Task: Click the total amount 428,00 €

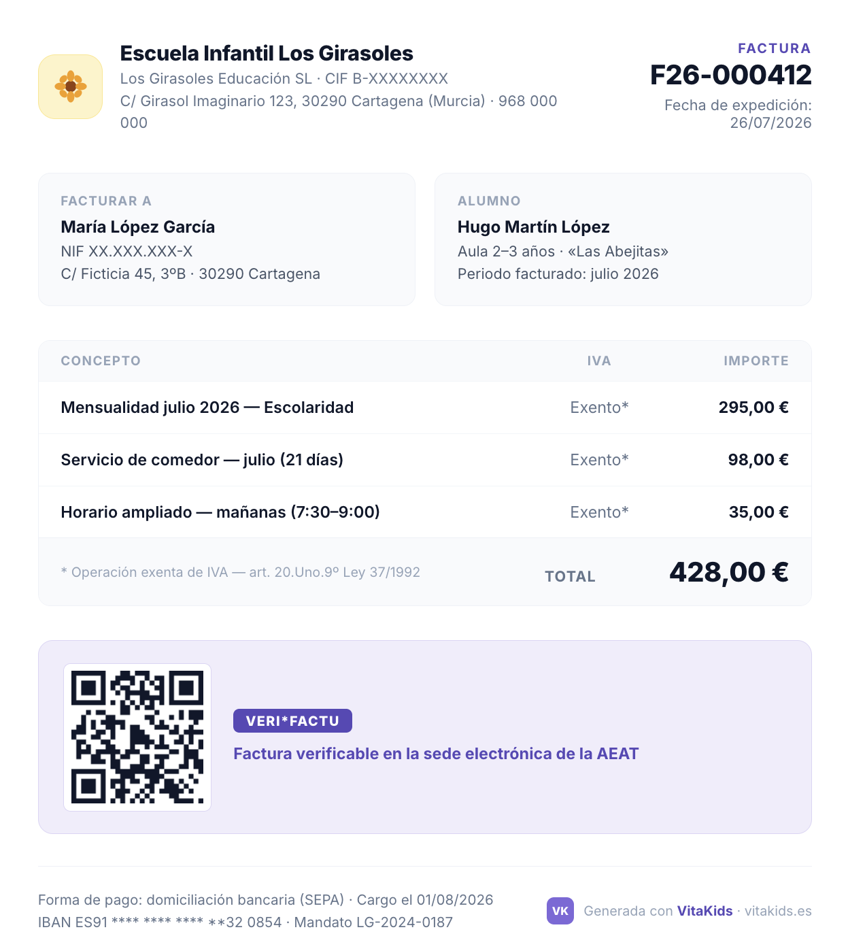Action: click(729, 572)
